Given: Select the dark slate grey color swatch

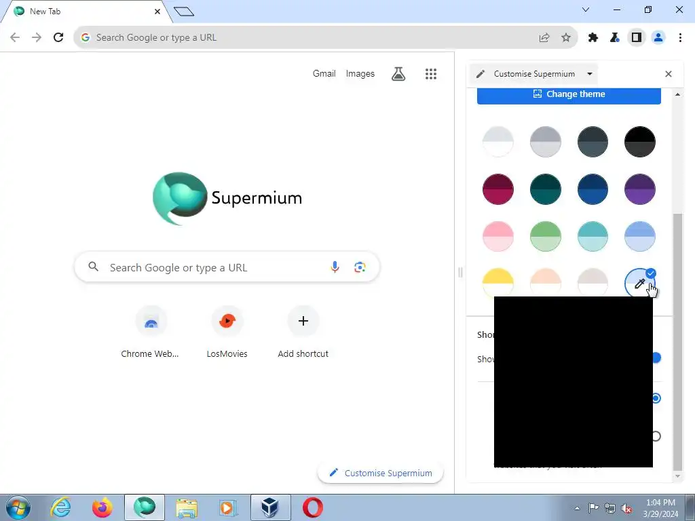Looking at the screenshot, I should click(593, 142).
